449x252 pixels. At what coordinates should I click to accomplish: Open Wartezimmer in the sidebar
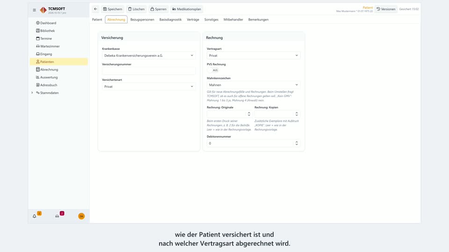coord(59,46)
